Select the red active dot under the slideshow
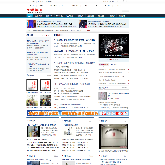The image size is (165, 165). (x=111, y=60)
